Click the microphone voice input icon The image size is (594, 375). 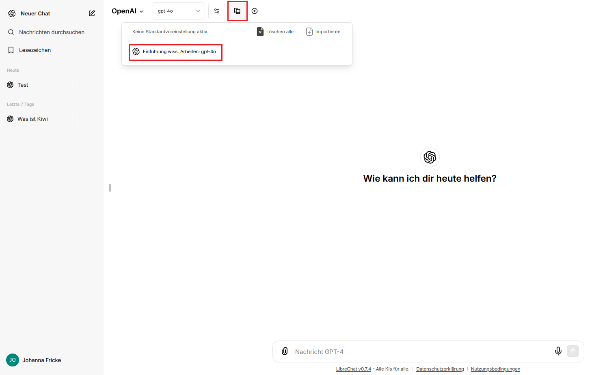point(558,351)
